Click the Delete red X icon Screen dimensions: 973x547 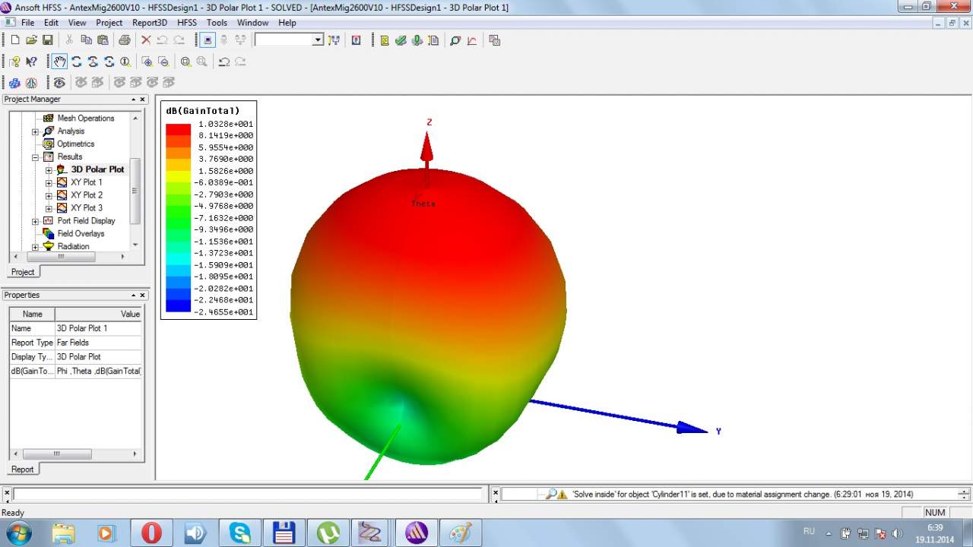point(146,40)
